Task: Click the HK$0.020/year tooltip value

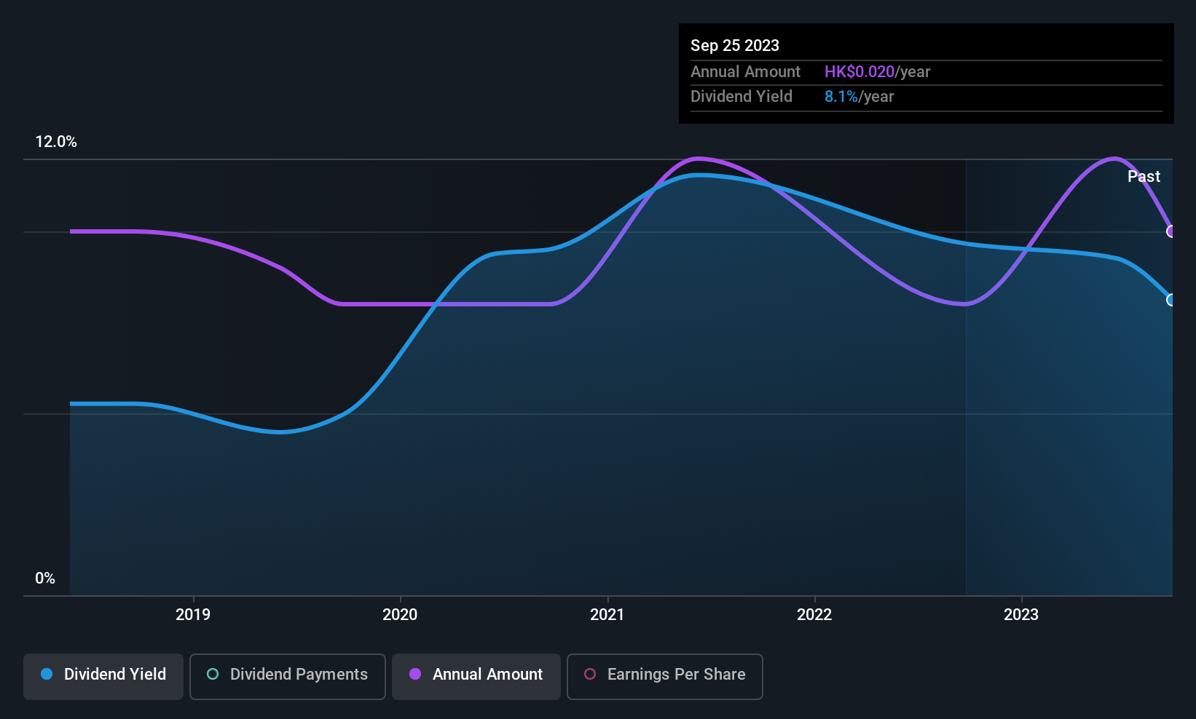Action: (x=877, y=71)
